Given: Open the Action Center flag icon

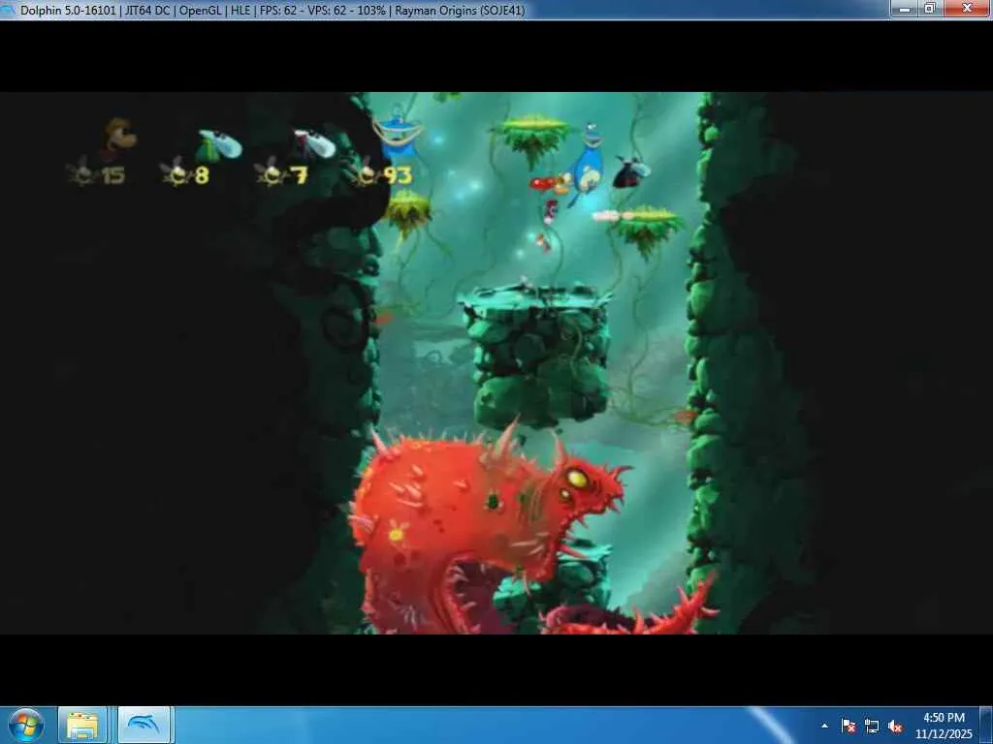Looking at the screenshot, I should click(849, 726).
